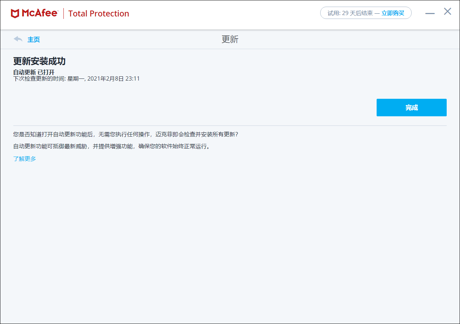This screenshot has height=324, width=460.
Task: Click the McAfee shield logo
Action: [x=15, y=14]
